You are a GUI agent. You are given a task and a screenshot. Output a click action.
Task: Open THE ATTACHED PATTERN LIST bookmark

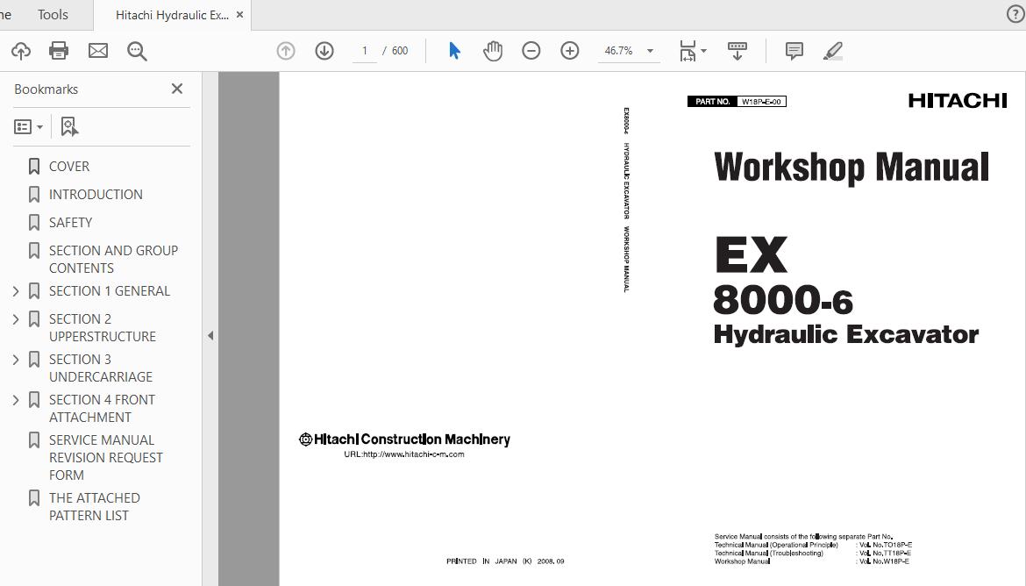click(95, 507)
